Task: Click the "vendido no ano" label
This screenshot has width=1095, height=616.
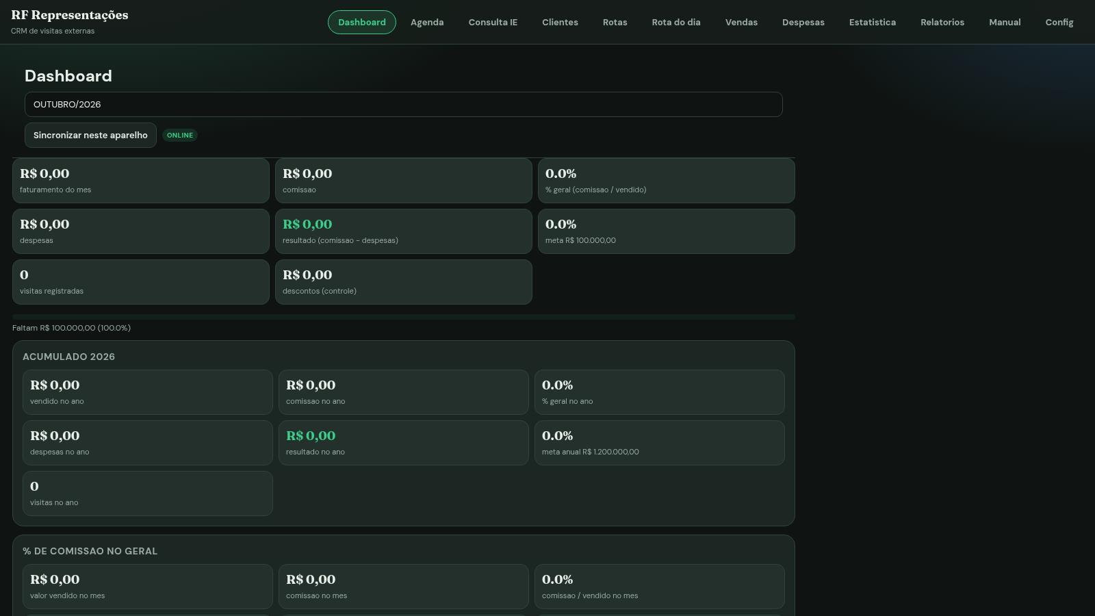Action: (57, 402)
